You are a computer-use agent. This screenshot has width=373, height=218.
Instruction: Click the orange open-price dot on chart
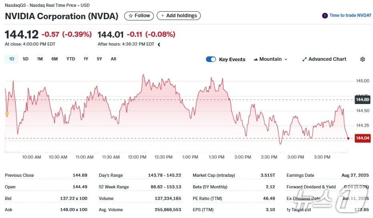[7, 114]
